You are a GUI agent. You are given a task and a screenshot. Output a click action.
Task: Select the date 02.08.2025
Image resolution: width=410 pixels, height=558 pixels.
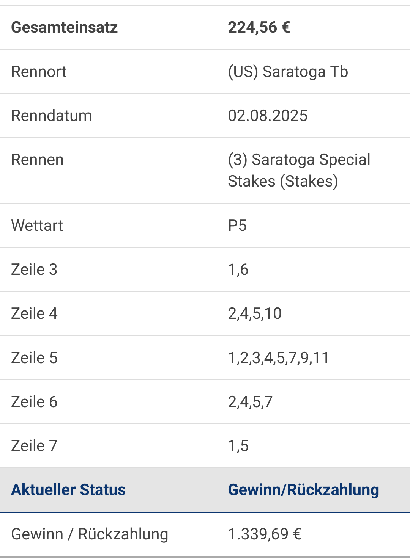tap(268, 116)
